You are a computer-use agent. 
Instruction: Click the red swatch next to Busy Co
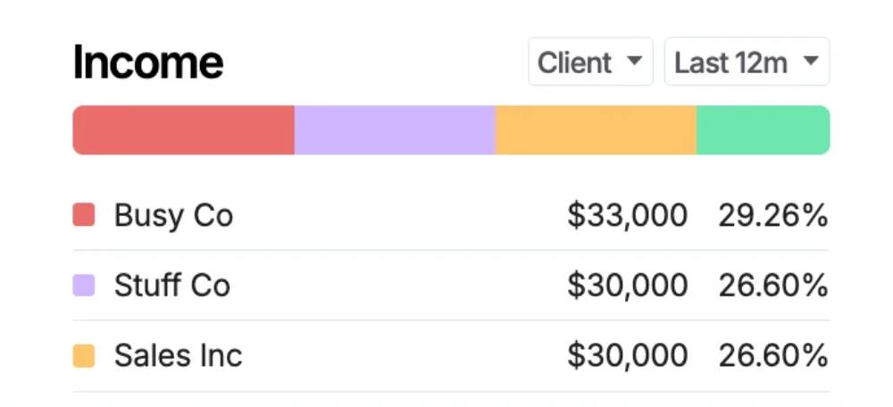coord(84,215)
